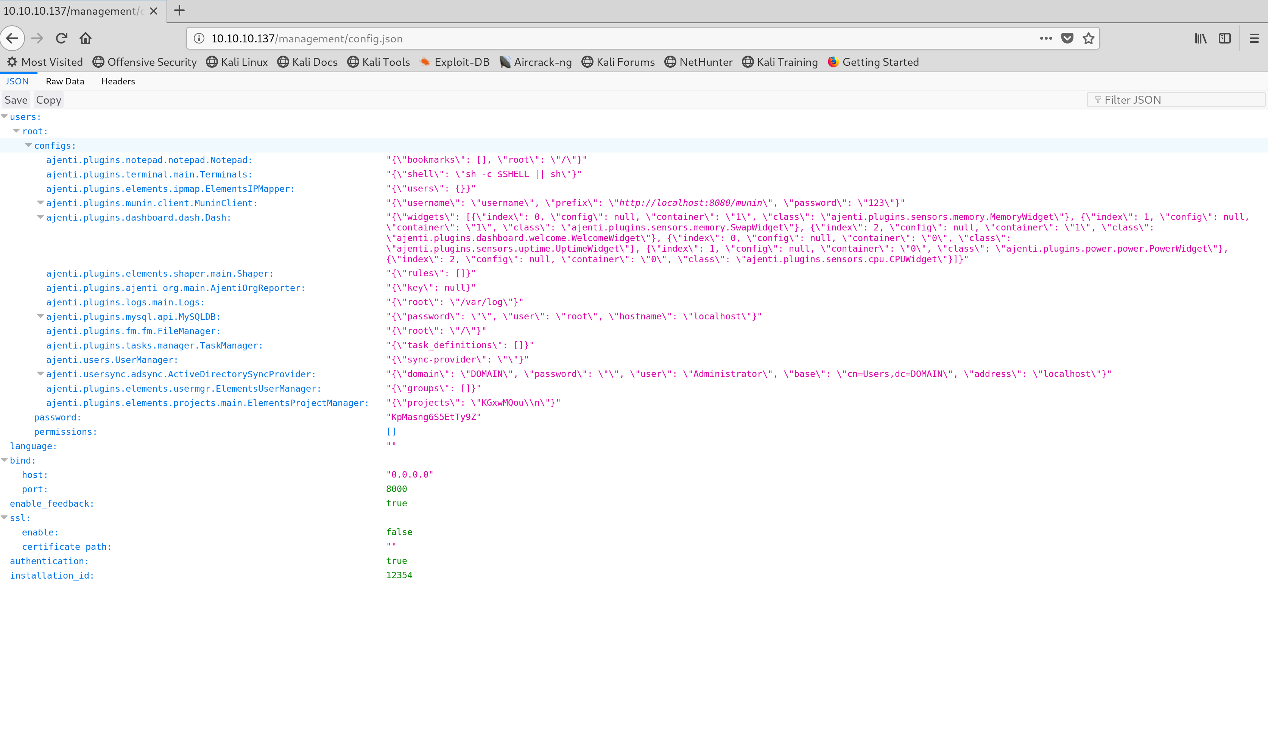This screenshot has height=747, width=1268.
Task: Open the Exploit-DB bookmark
Action: point(455,62)
